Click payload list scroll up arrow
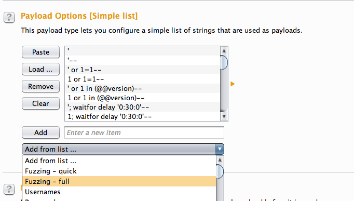The height and width of the screenshot is (201, 354). pyautogui.click(x=224, y=50)
